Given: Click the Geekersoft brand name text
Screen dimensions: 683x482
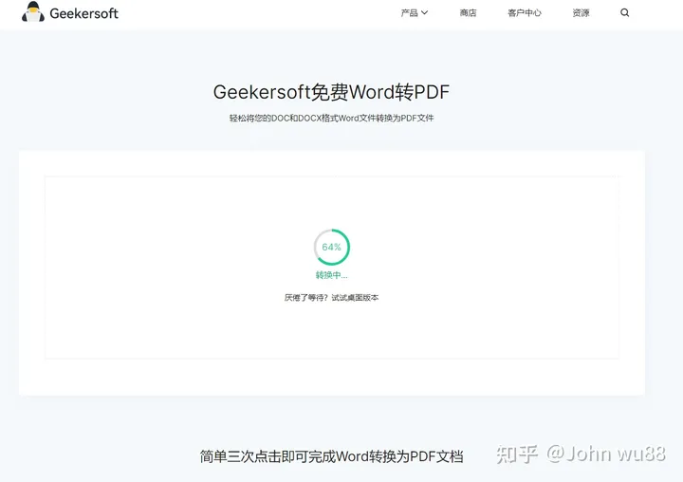Looking at the screenshot, I should click(x=84, y=13).
